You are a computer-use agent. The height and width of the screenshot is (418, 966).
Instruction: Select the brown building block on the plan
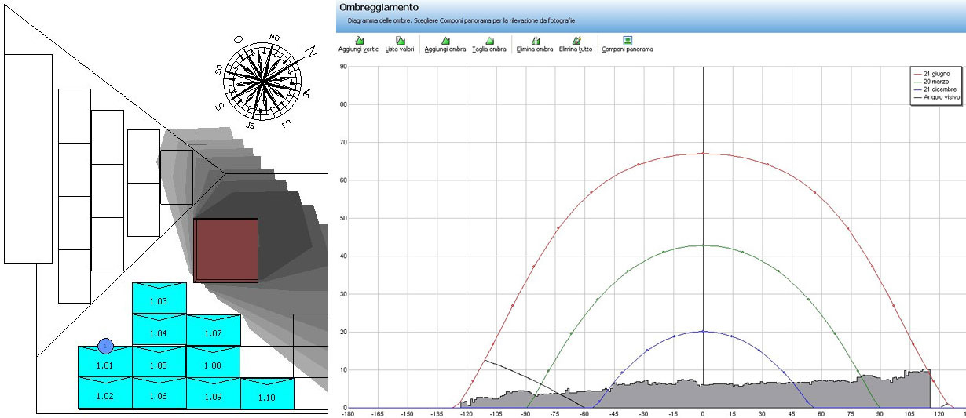(x=226, y=250)
